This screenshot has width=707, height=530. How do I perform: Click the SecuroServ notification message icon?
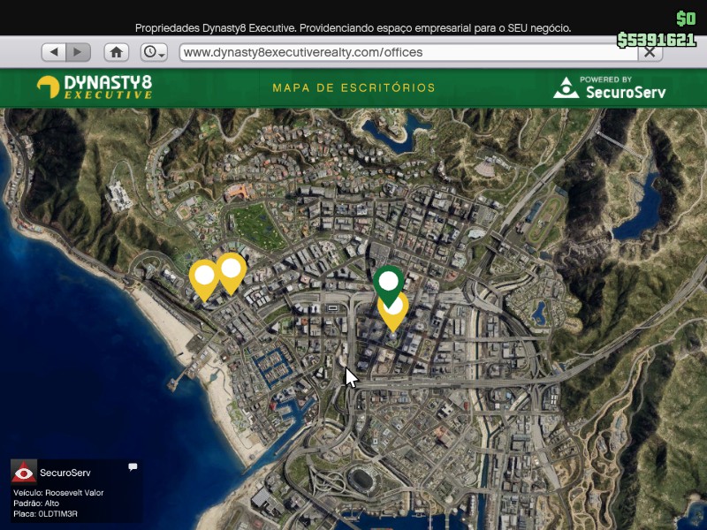point(133,467)
